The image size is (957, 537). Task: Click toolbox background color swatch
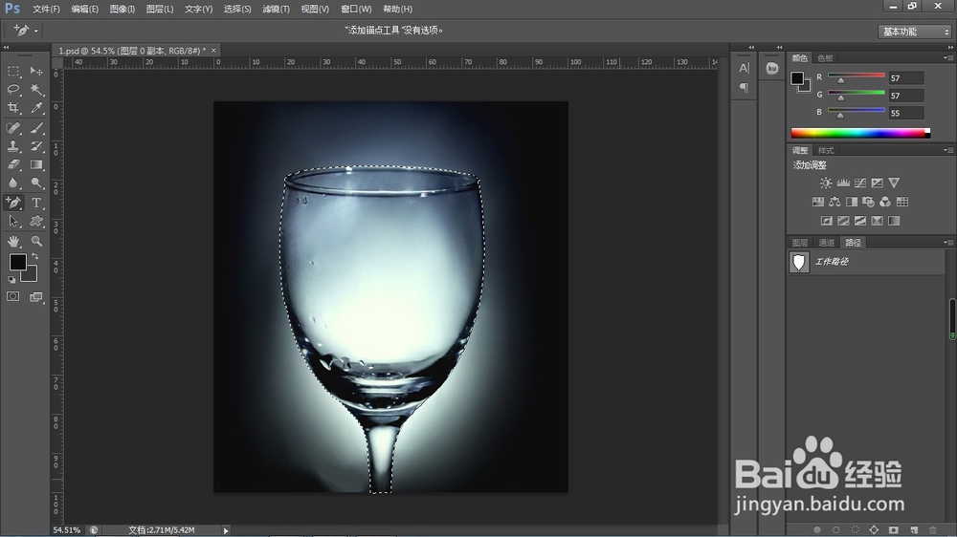pos(32,276)
